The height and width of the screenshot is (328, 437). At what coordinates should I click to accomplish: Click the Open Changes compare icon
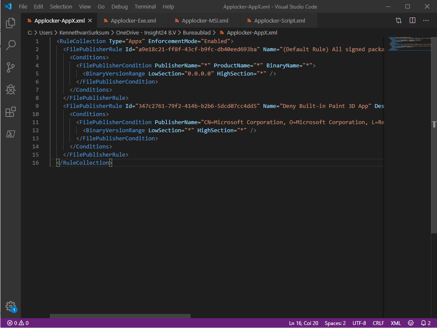click(399, 20)
